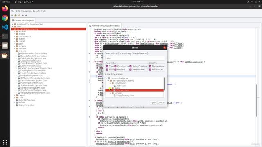This screenshot has height=147, width=262.
Task: Click package icon of components folder
Action: click(17, 36)
